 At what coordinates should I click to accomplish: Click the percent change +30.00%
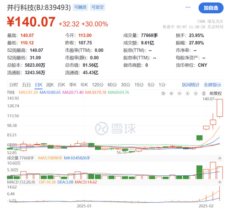click(95, 24)
